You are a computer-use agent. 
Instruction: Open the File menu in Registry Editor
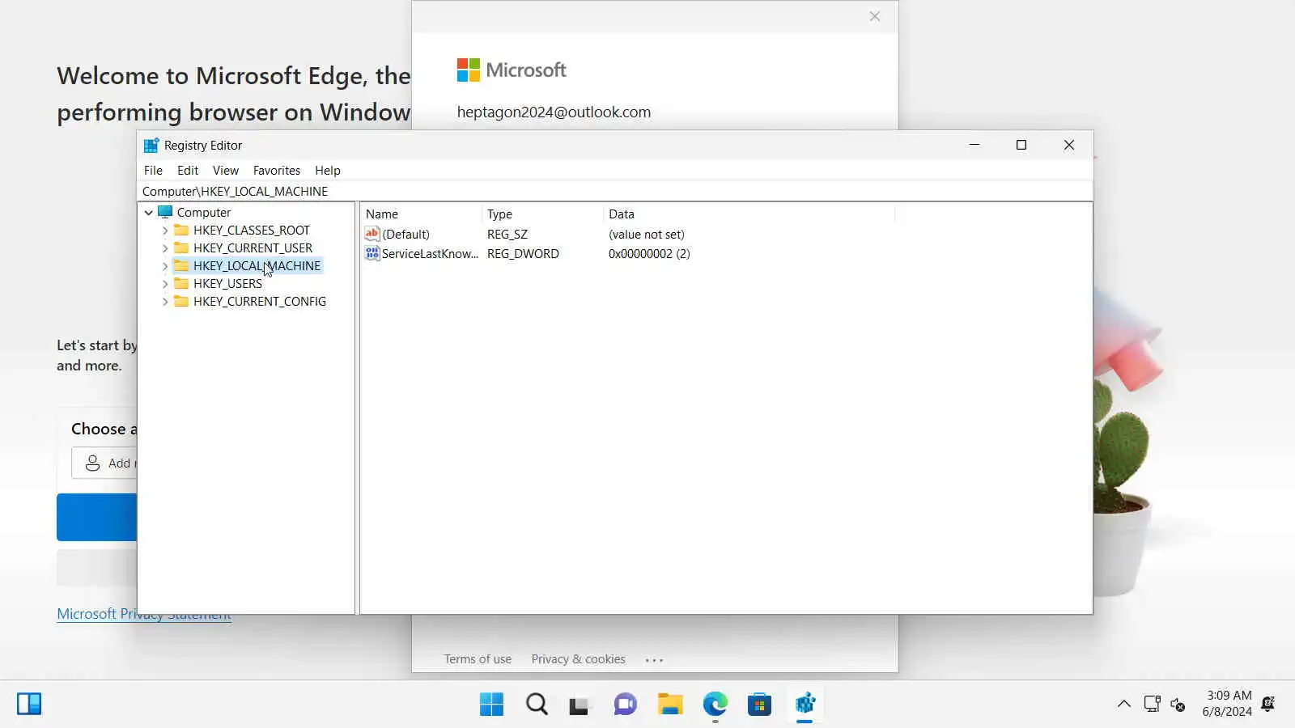point(153,171)
